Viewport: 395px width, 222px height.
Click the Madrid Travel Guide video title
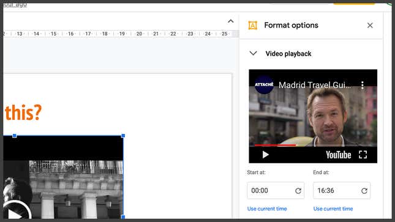tap(315, 85)
